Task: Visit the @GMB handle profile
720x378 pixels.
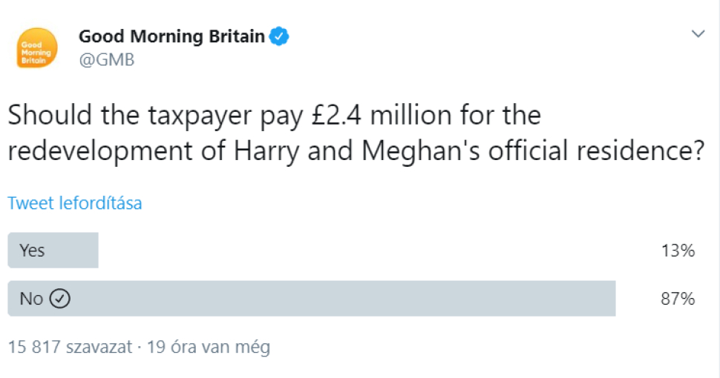Action: click(107, 59)
